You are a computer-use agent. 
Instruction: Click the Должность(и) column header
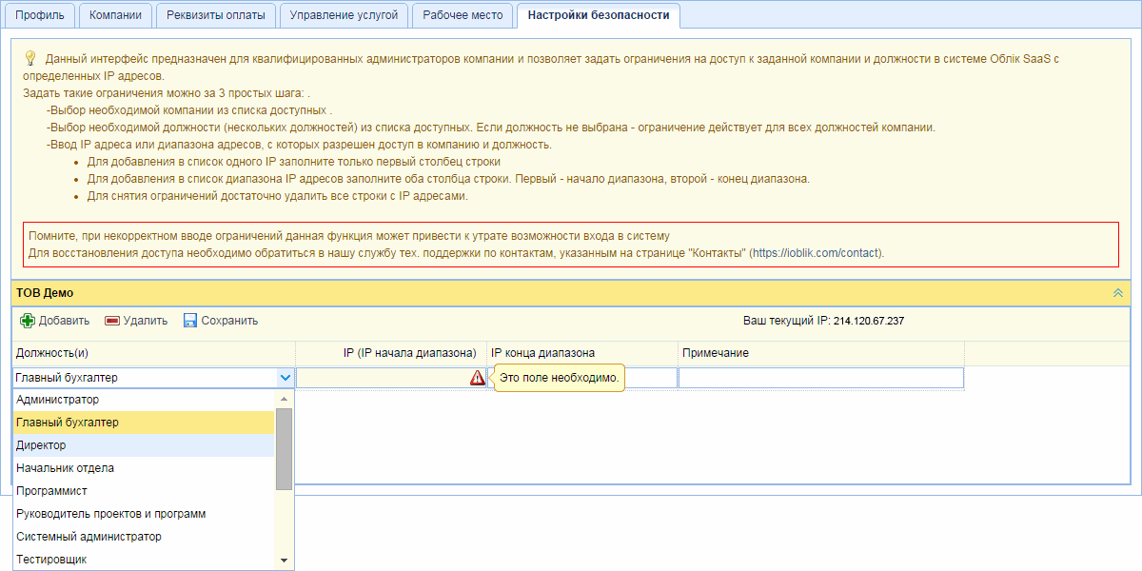[x=153, y=353]
